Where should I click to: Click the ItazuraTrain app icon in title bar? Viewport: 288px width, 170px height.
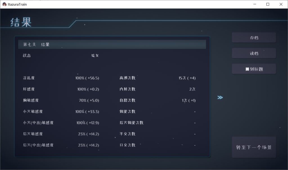point(4,4)
